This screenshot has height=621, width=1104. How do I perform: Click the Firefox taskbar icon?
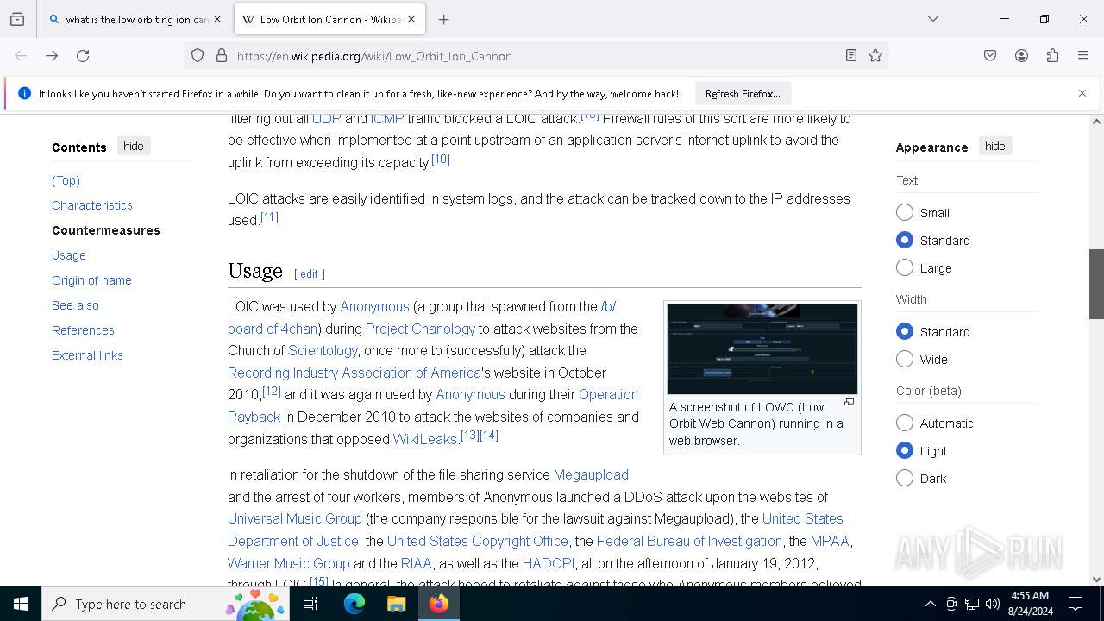[439, 604]
